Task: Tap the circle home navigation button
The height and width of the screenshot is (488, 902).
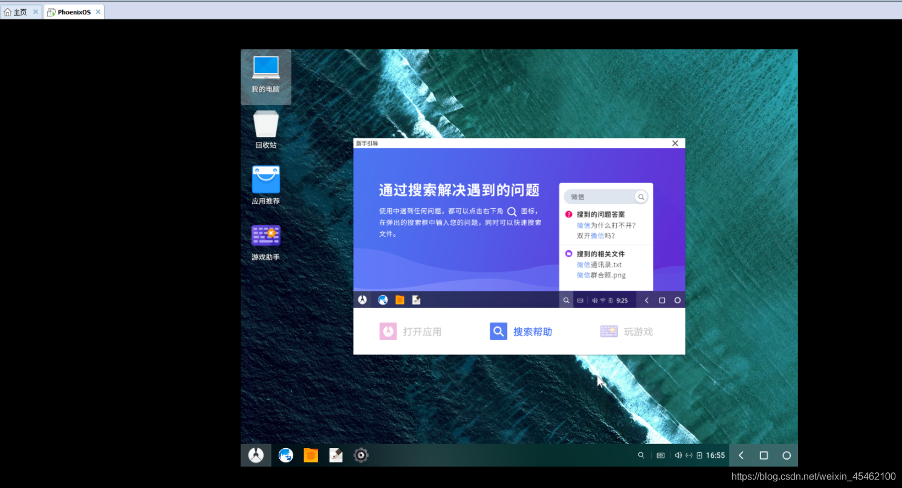Action: click(x=787, y=455)
